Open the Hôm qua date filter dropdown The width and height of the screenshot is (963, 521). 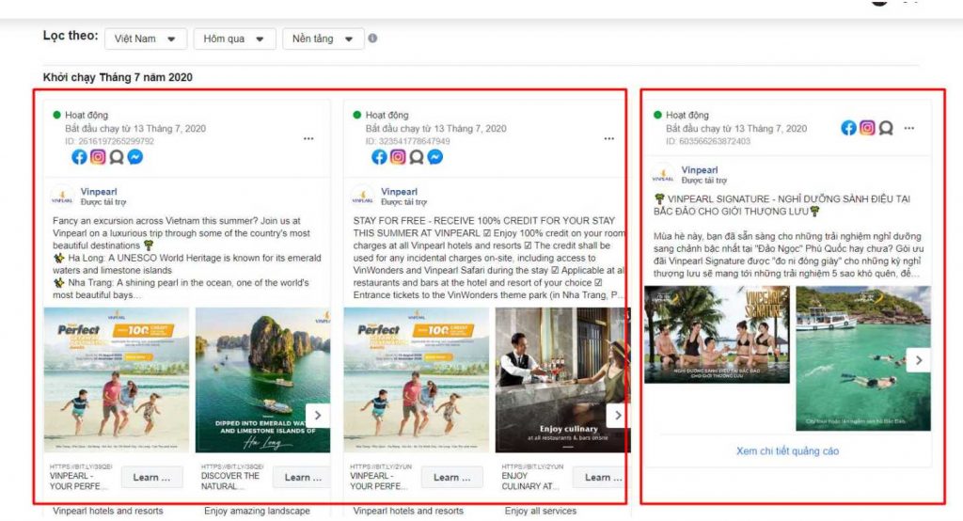click(x=234, y=39)
